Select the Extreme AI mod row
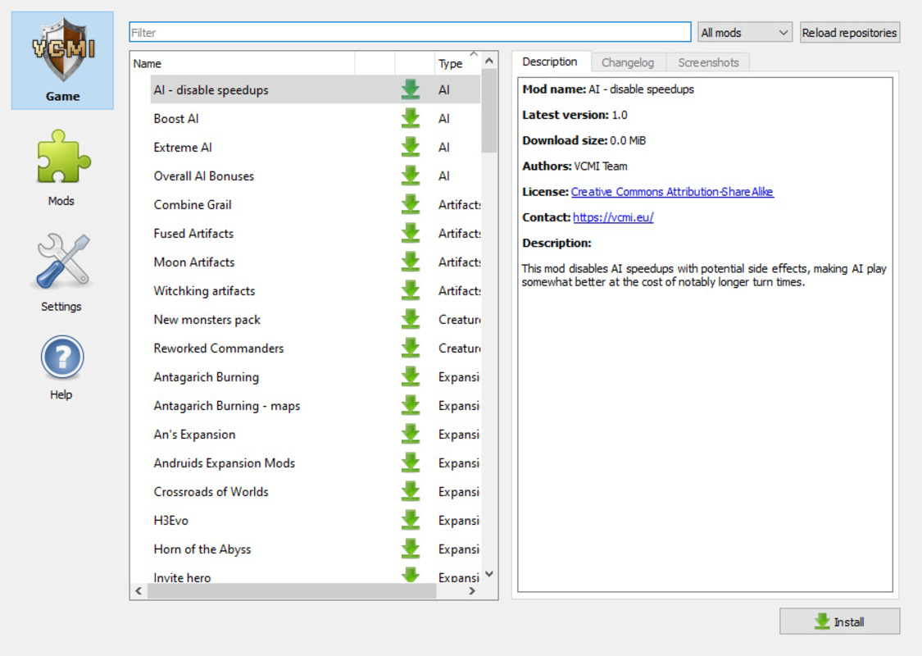The height and width of the screenshot is (656, 922). click(316, 147)
